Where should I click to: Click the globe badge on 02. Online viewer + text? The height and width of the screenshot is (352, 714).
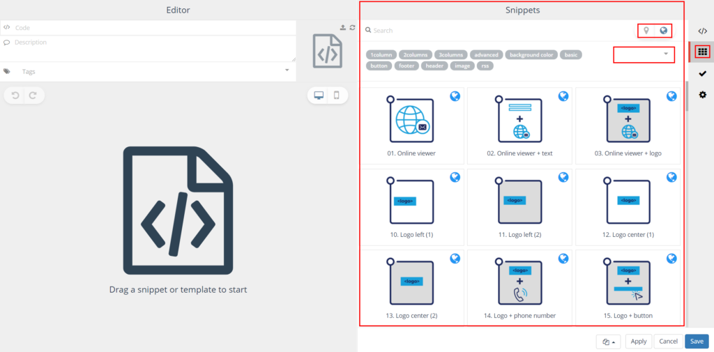click(563, 96)
